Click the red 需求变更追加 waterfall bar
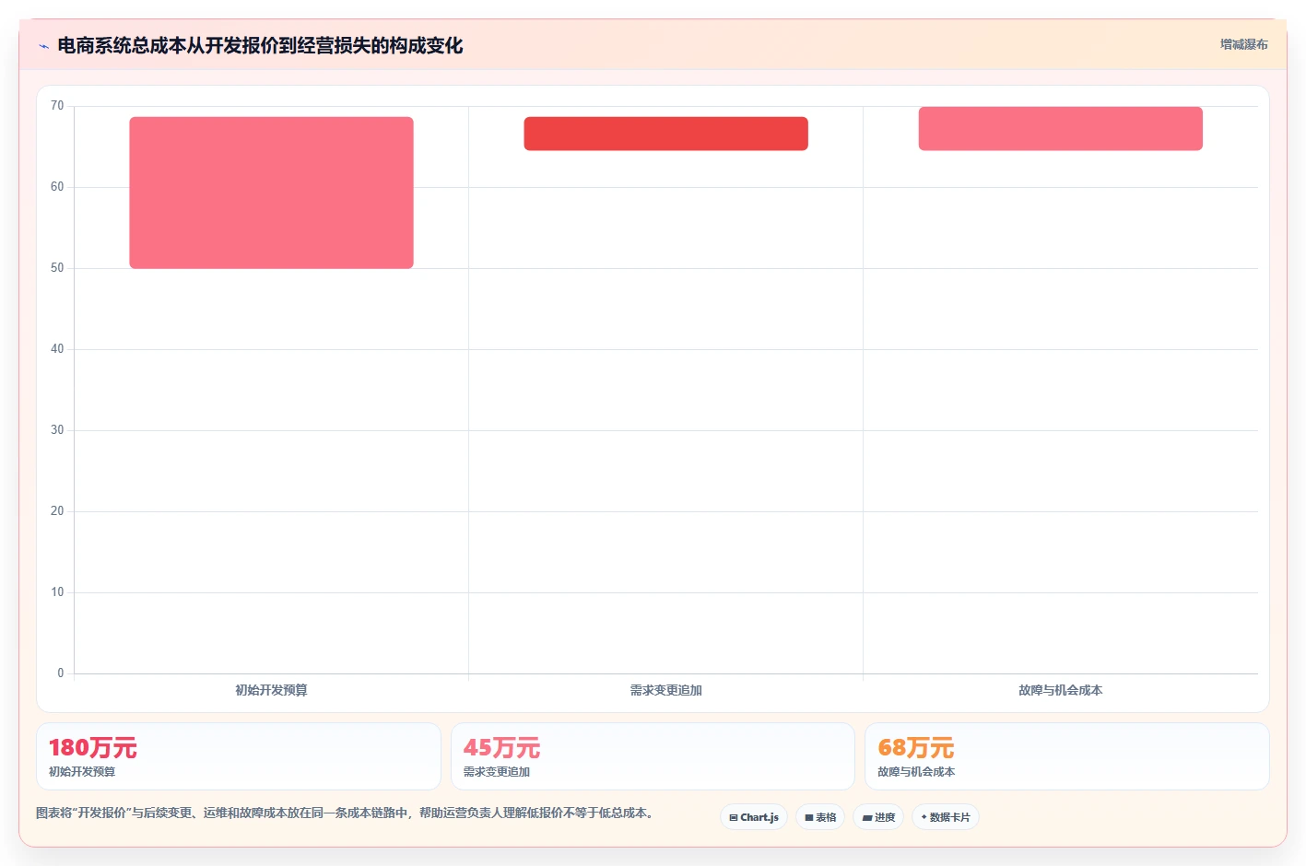Viewport: 1306px width, 866px height. [665, 134]
